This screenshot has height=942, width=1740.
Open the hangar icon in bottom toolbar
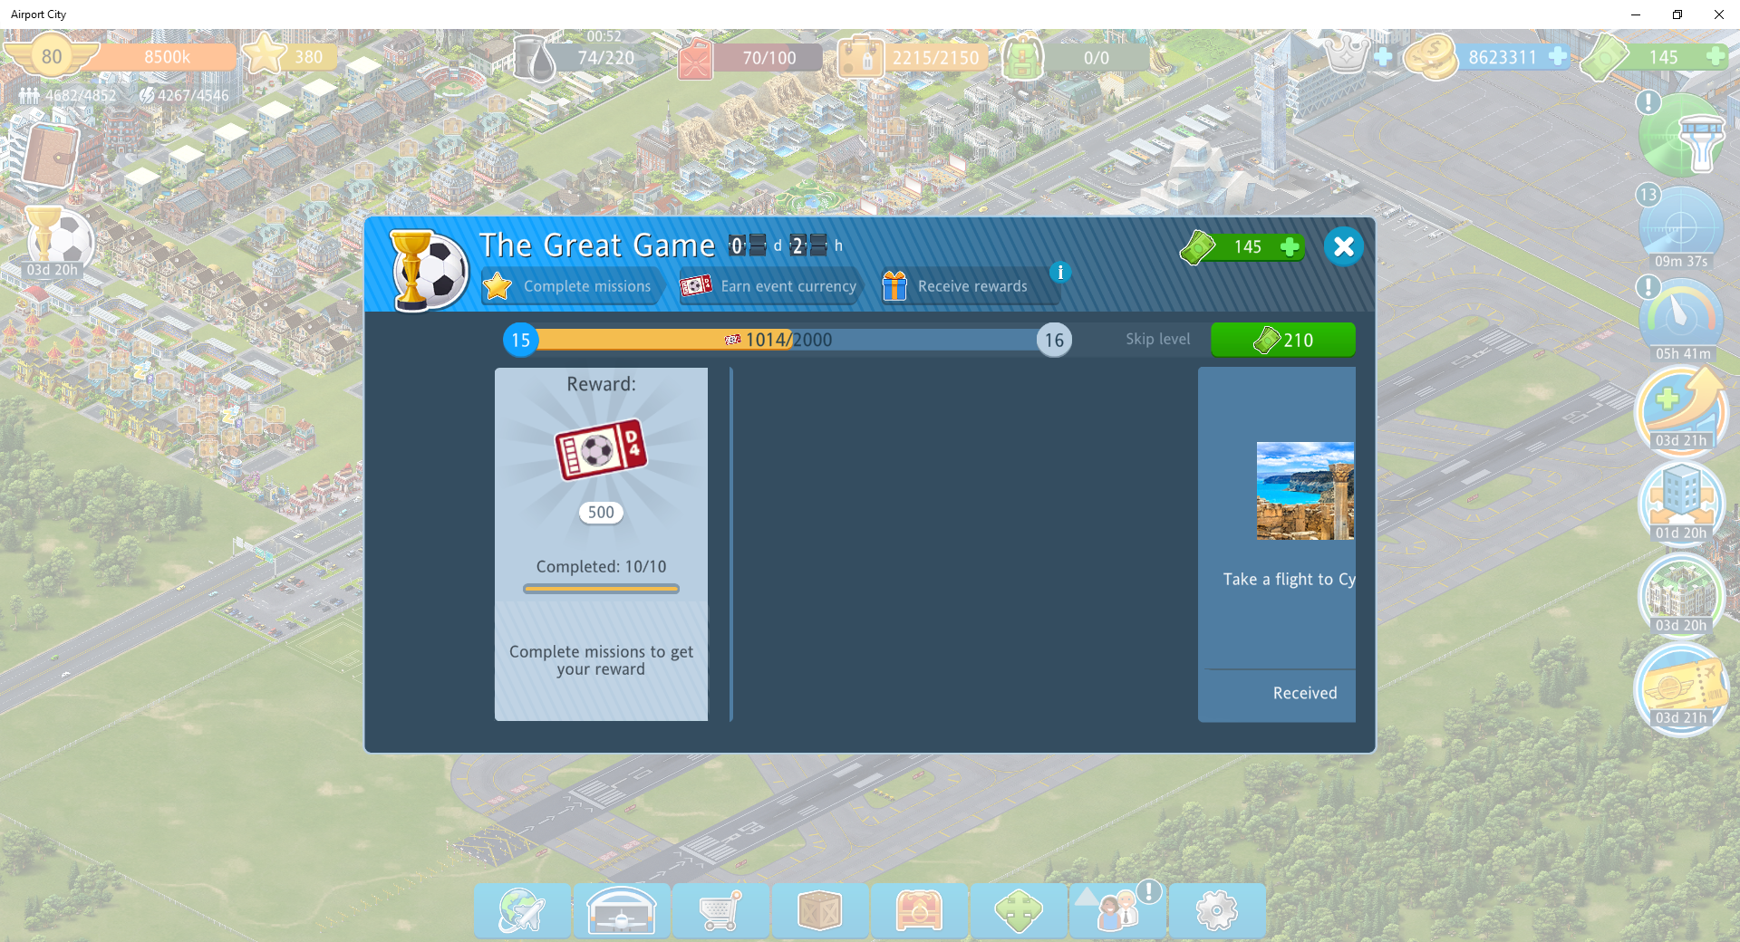tap(622, 910)
